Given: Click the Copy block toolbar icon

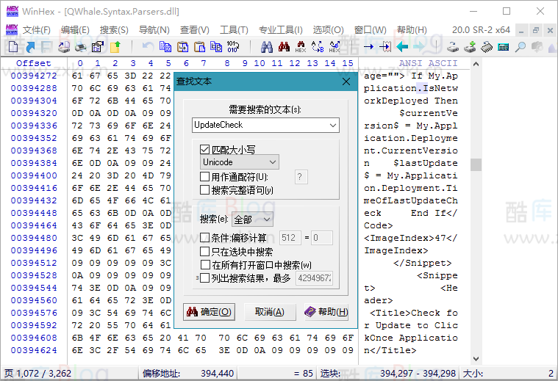Looking at the screenshot, I should [165, 46].
